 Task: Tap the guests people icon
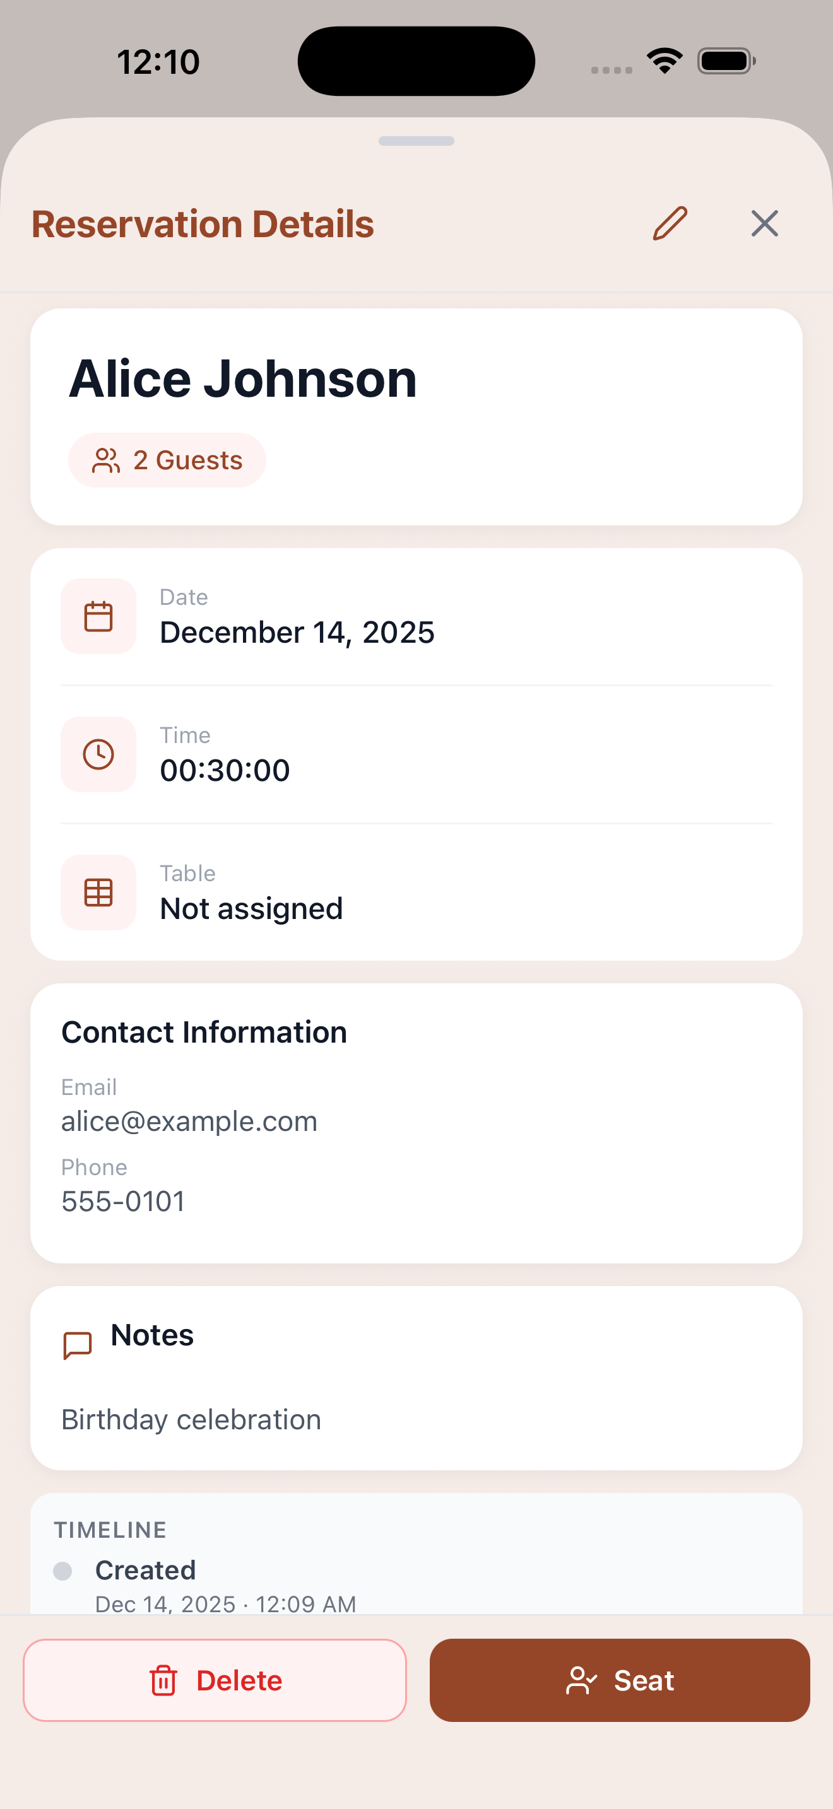[106, 460]
